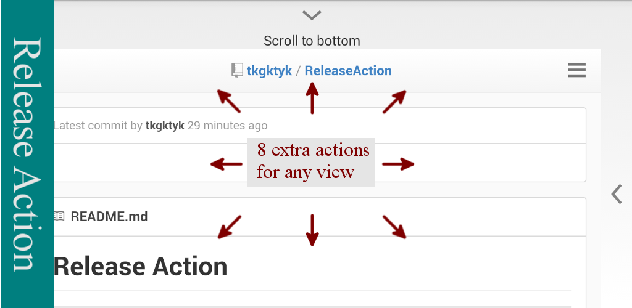Click the upper-left diagonal arrow

(229, 102)
